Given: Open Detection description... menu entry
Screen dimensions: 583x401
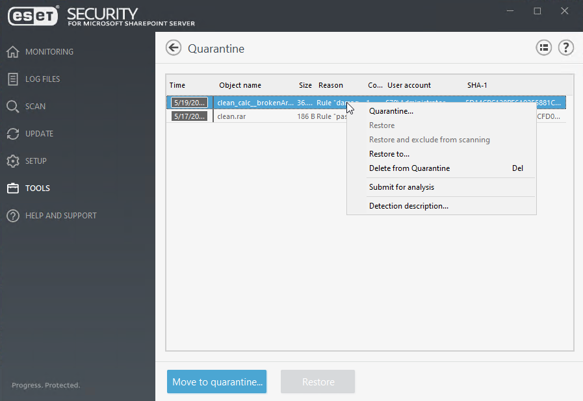Looking at the screenshot, I should coord(408,206).
